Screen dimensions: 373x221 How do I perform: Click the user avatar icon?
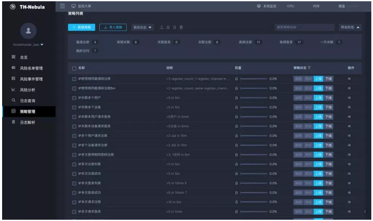(x=28, y=30)
